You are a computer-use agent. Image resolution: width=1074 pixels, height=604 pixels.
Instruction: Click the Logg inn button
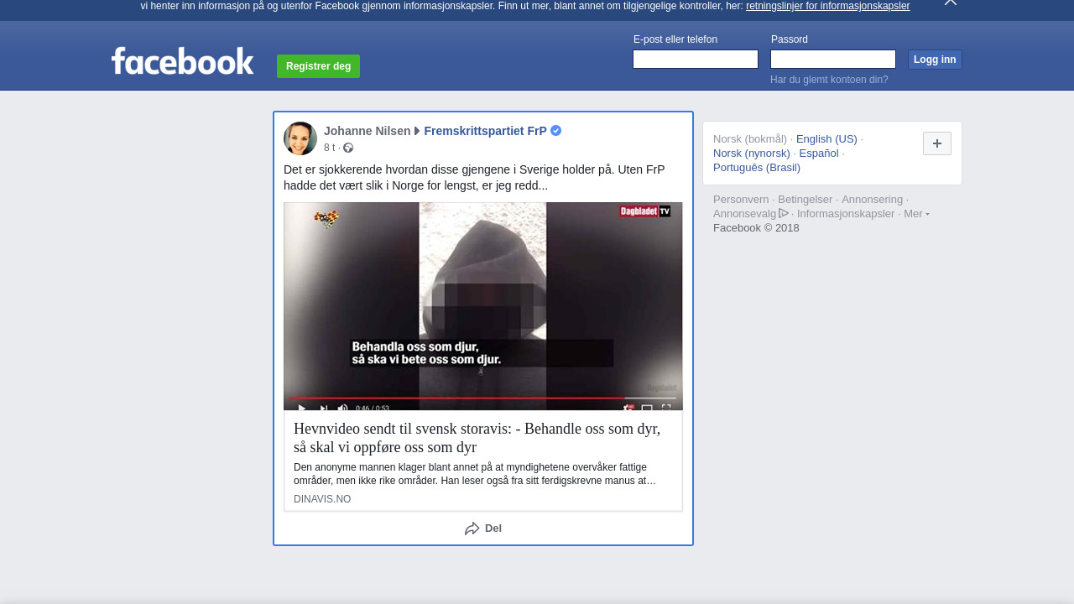click(x=935, y=60)
